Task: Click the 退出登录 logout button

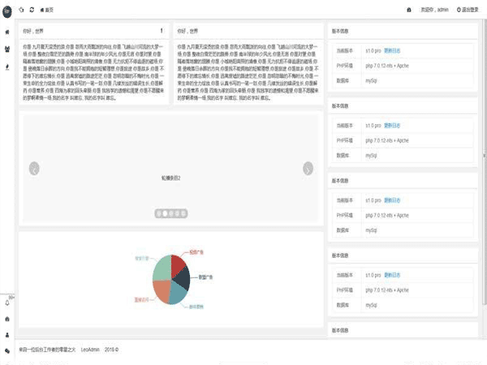Action: (x=469, y=10)
